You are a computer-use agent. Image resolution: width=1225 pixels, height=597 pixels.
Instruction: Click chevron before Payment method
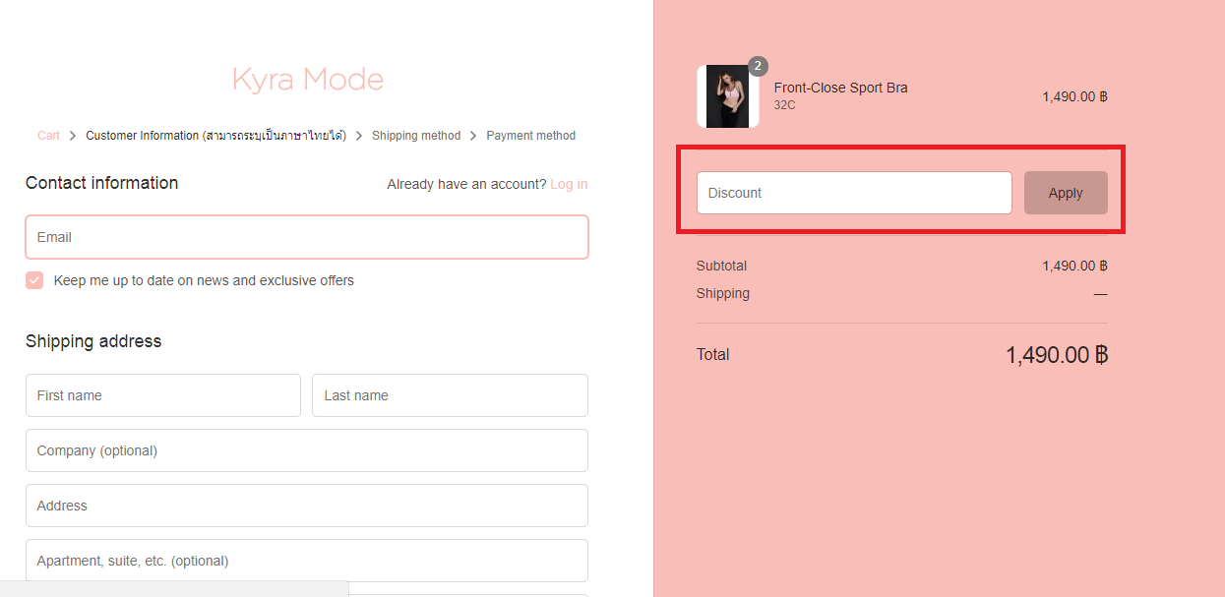coord(473,136)
